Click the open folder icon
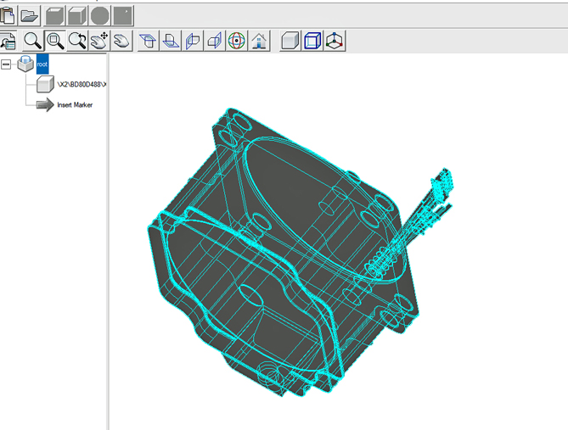568x430 pixels. click(x=30, y=15)
